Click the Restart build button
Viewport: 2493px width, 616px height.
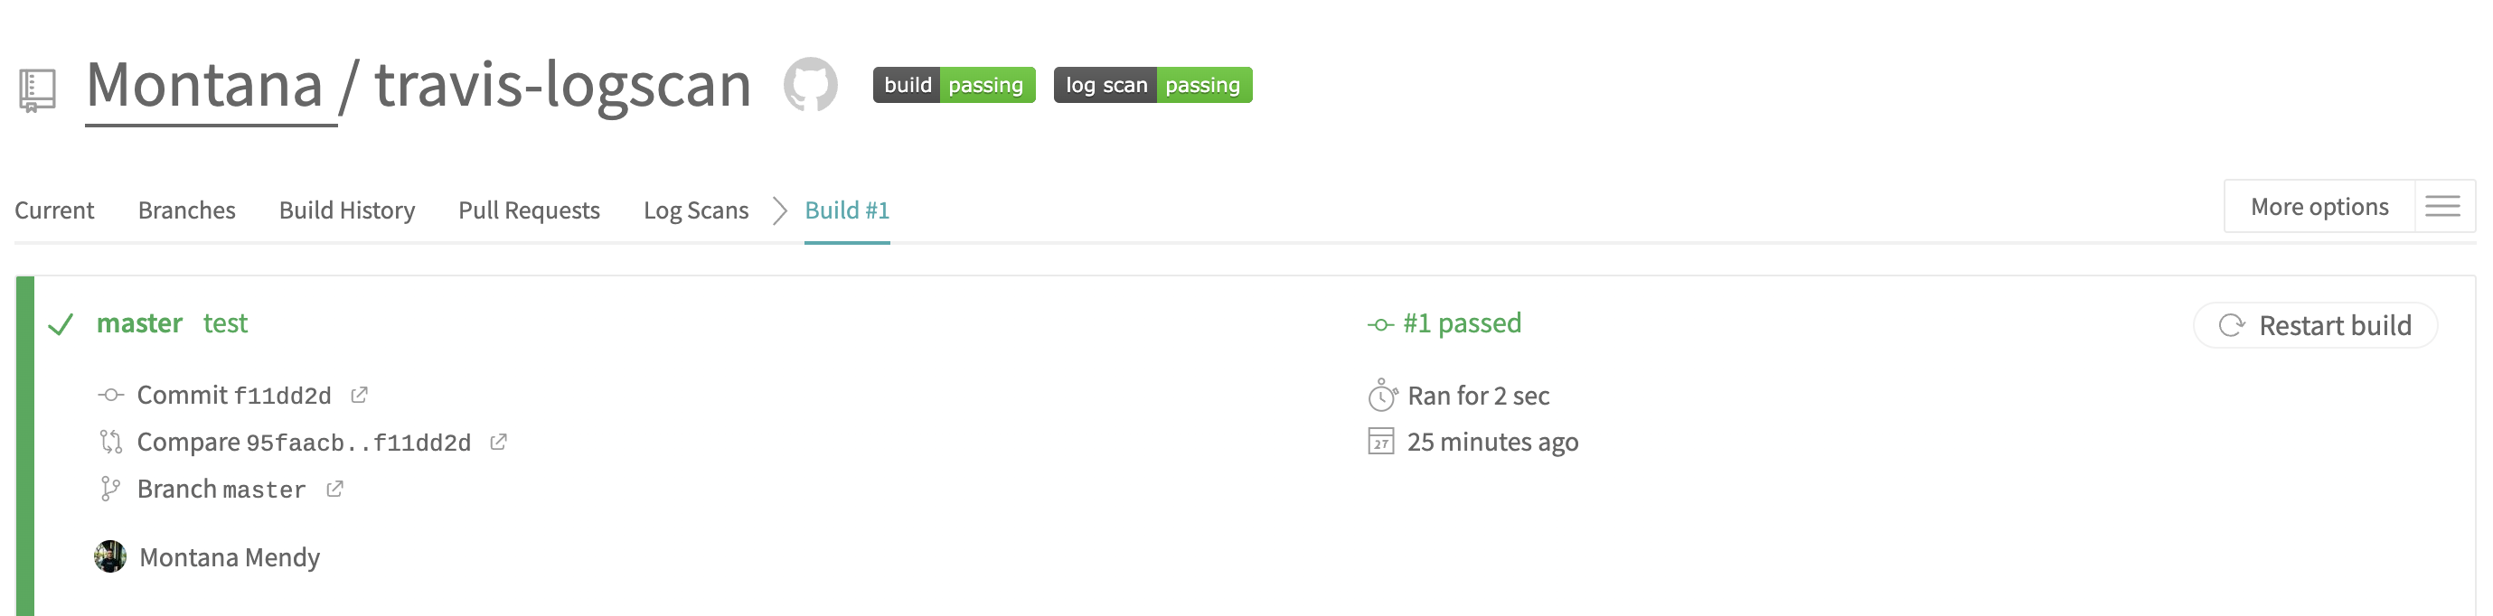tap(2315, 326)
